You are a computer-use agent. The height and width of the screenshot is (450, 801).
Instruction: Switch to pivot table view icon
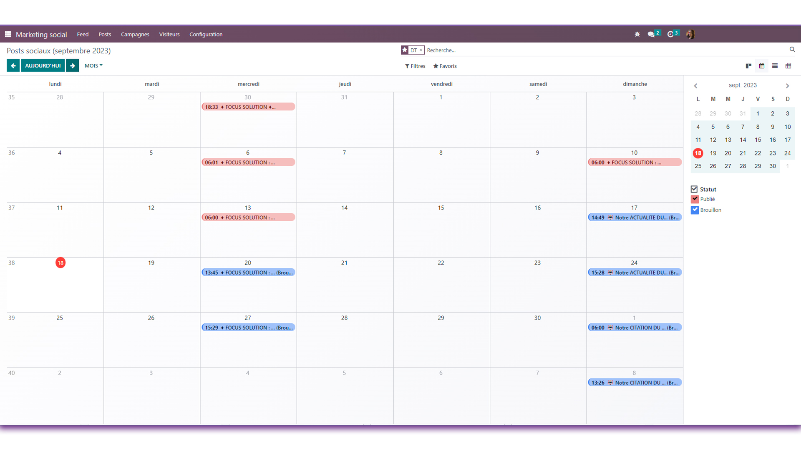point(788,66)
